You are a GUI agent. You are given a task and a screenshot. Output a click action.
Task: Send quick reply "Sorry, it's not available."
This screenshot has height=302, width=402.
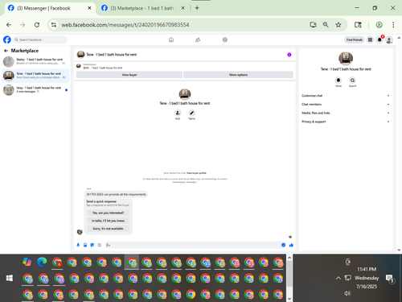click(109, 229)
